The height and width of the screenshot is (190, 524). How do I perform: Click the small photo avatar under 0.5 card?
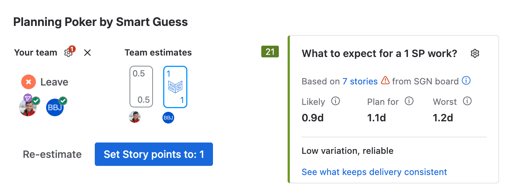(x=135, y=117)
